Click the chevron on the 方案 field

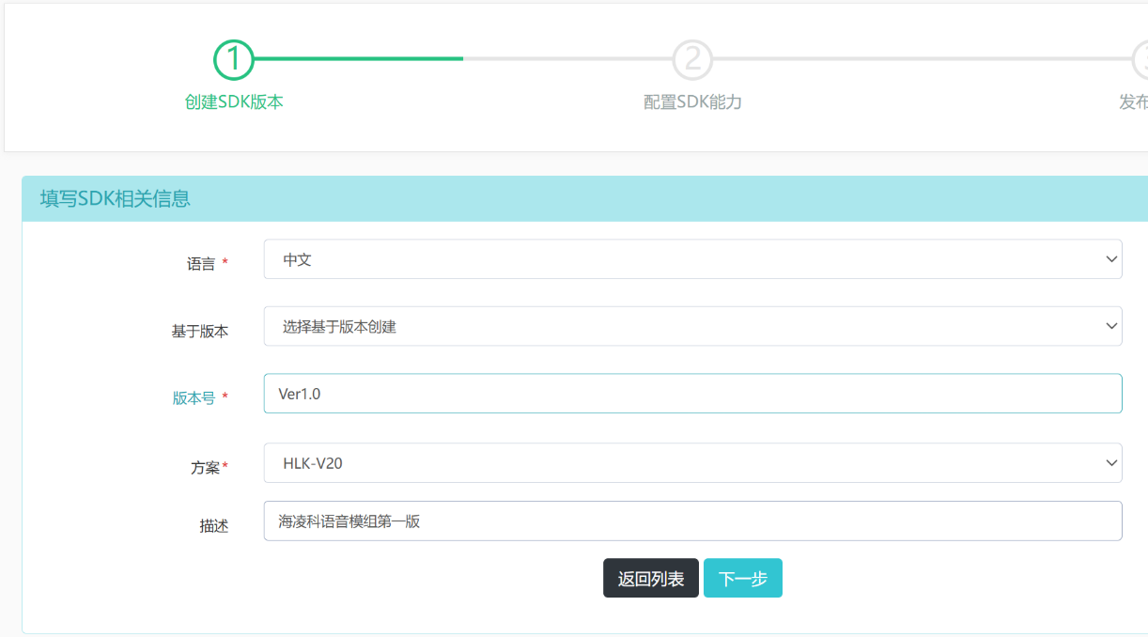(x=1111, y=462)
